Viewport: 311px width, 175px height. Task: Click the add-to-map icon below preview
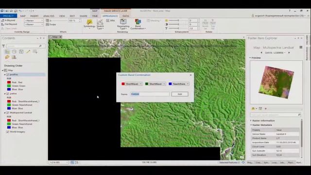[253, 109]
